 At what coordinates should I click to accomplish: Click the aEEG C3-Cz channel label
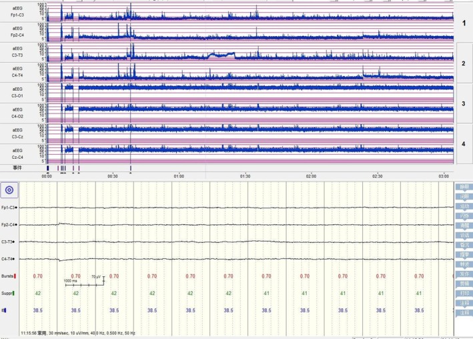[x=17, y=133]
